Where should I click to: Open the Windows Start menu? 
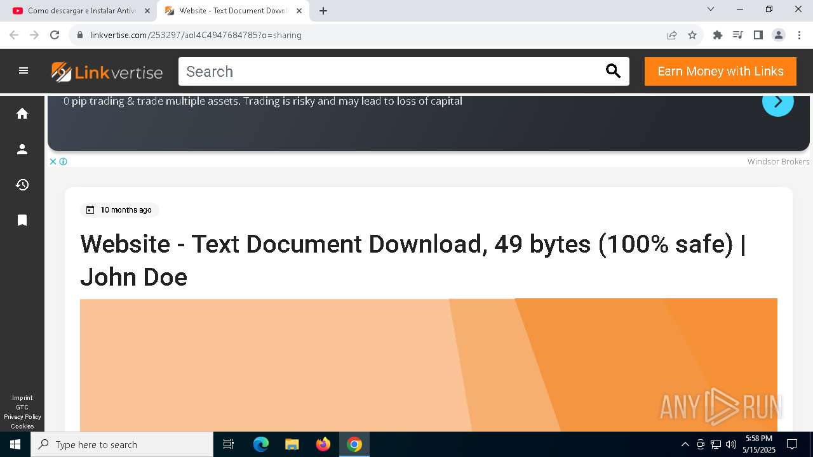point(15,444)
